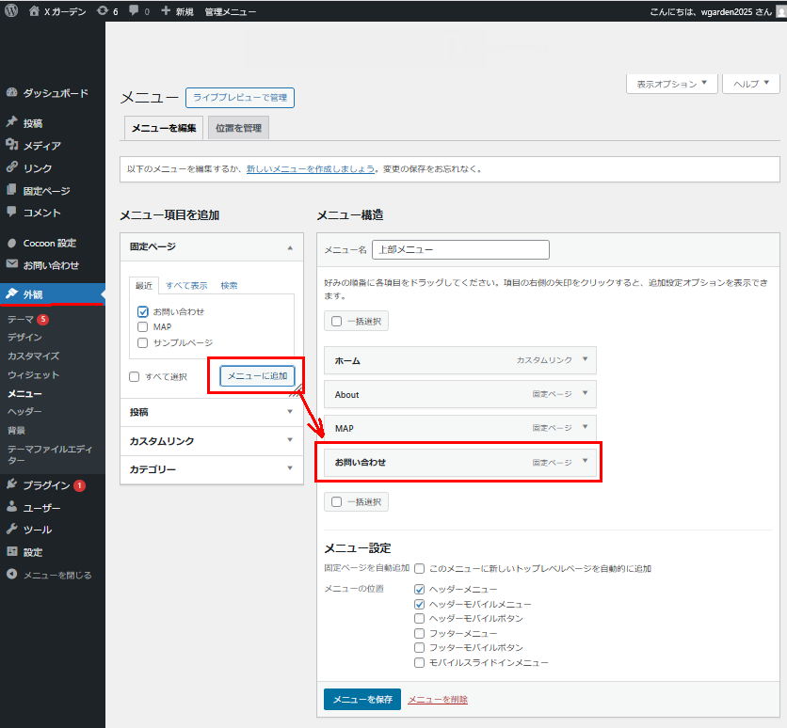
Task: Click the wrench icon beside ツール
Action: click(12, 530)
